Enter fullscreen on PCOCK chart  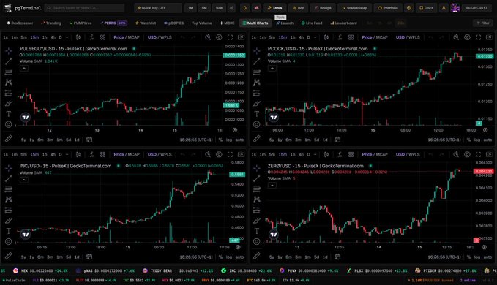tap(478, 37)
